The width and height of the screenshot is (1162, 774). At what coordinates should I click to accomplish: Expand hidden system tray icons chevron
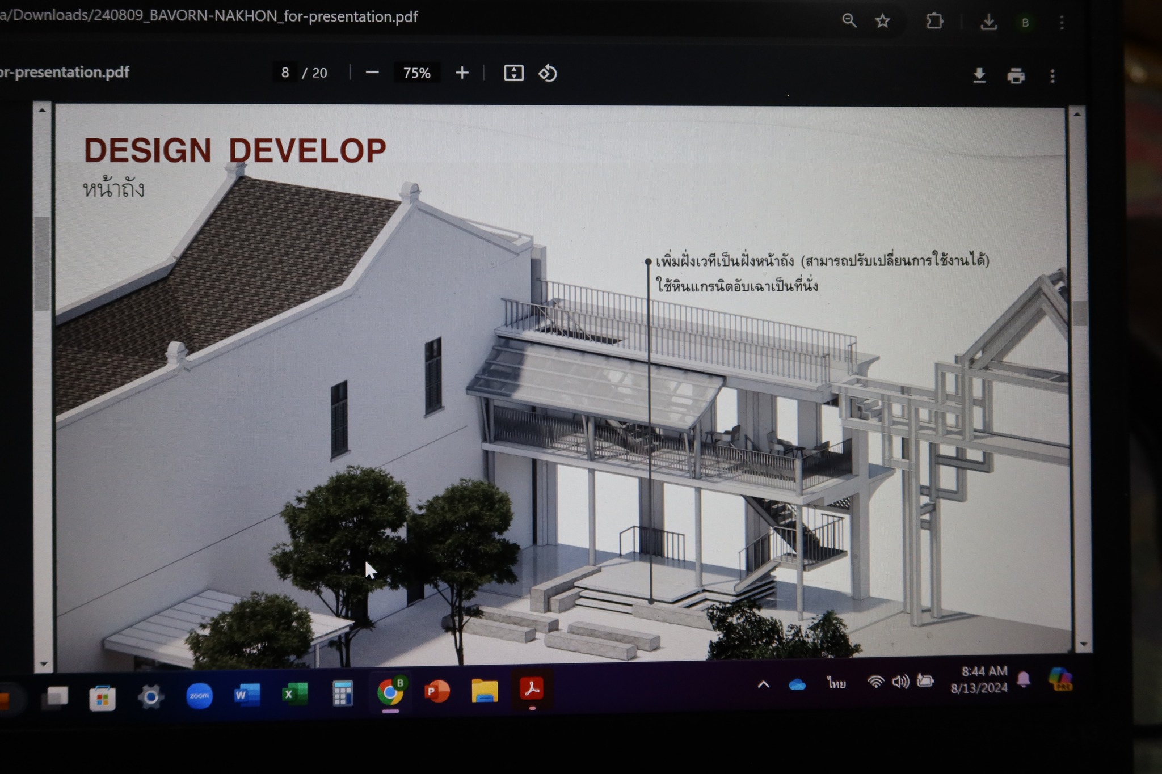pos(764,684)
